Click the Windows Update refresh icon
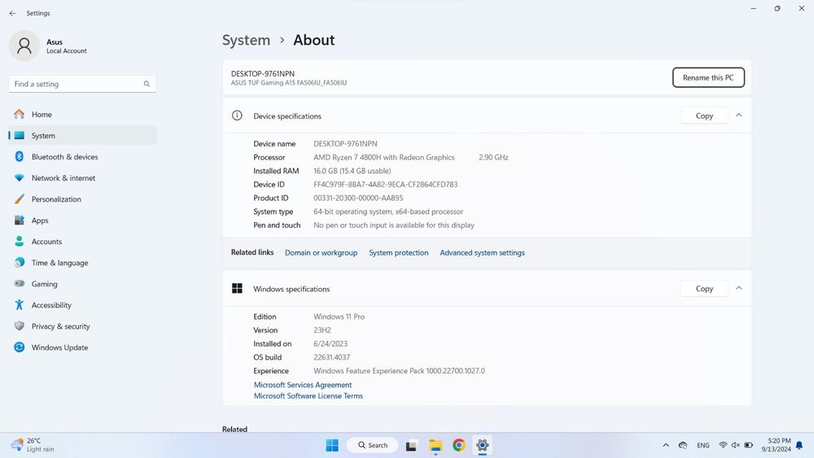Screen dimensions: 814x458 20,347
